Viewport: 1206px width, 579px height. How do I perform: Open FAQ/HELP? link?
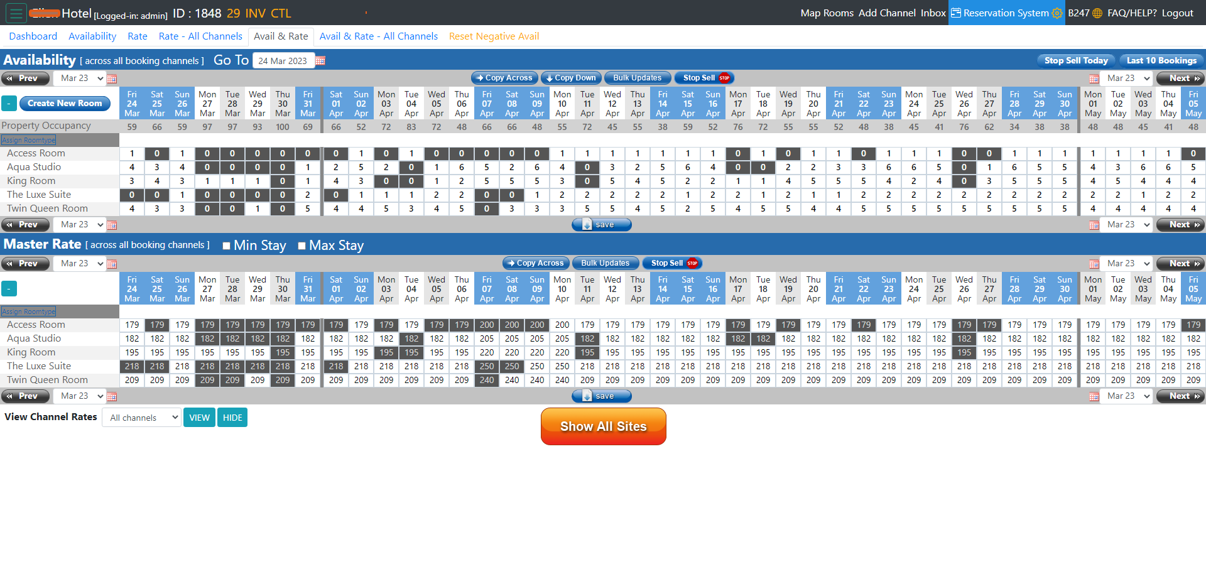1132,13
